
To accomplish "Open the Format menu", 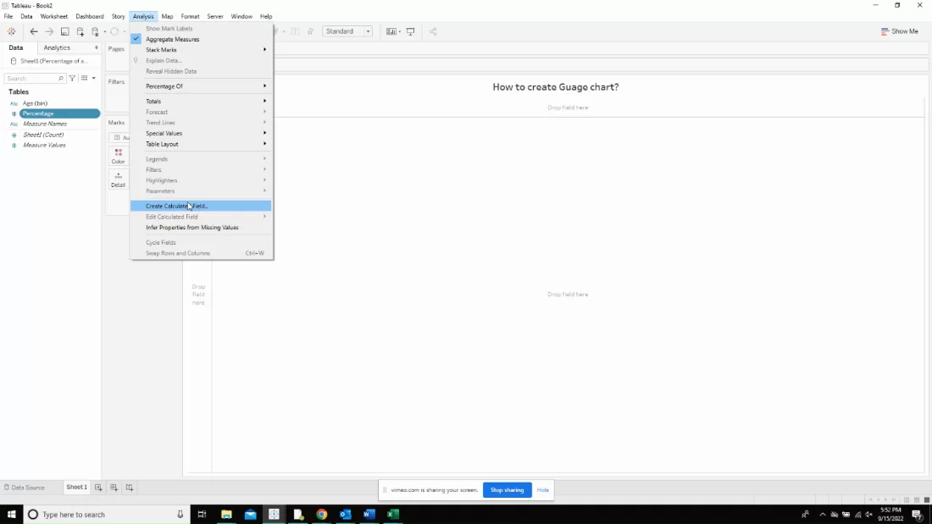I will pos(190,17).
